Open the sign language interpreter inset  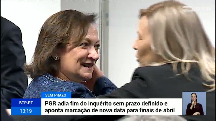194,103
